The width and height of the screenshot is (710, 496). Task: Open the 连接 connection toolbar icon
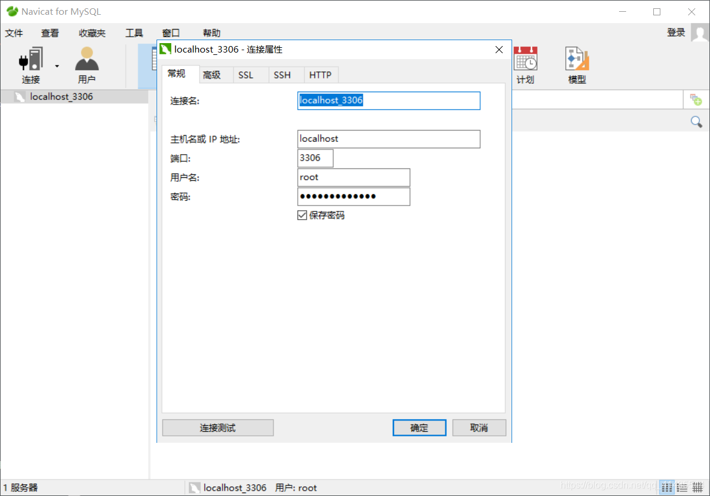pyautogui.click(x=31, y=65)
